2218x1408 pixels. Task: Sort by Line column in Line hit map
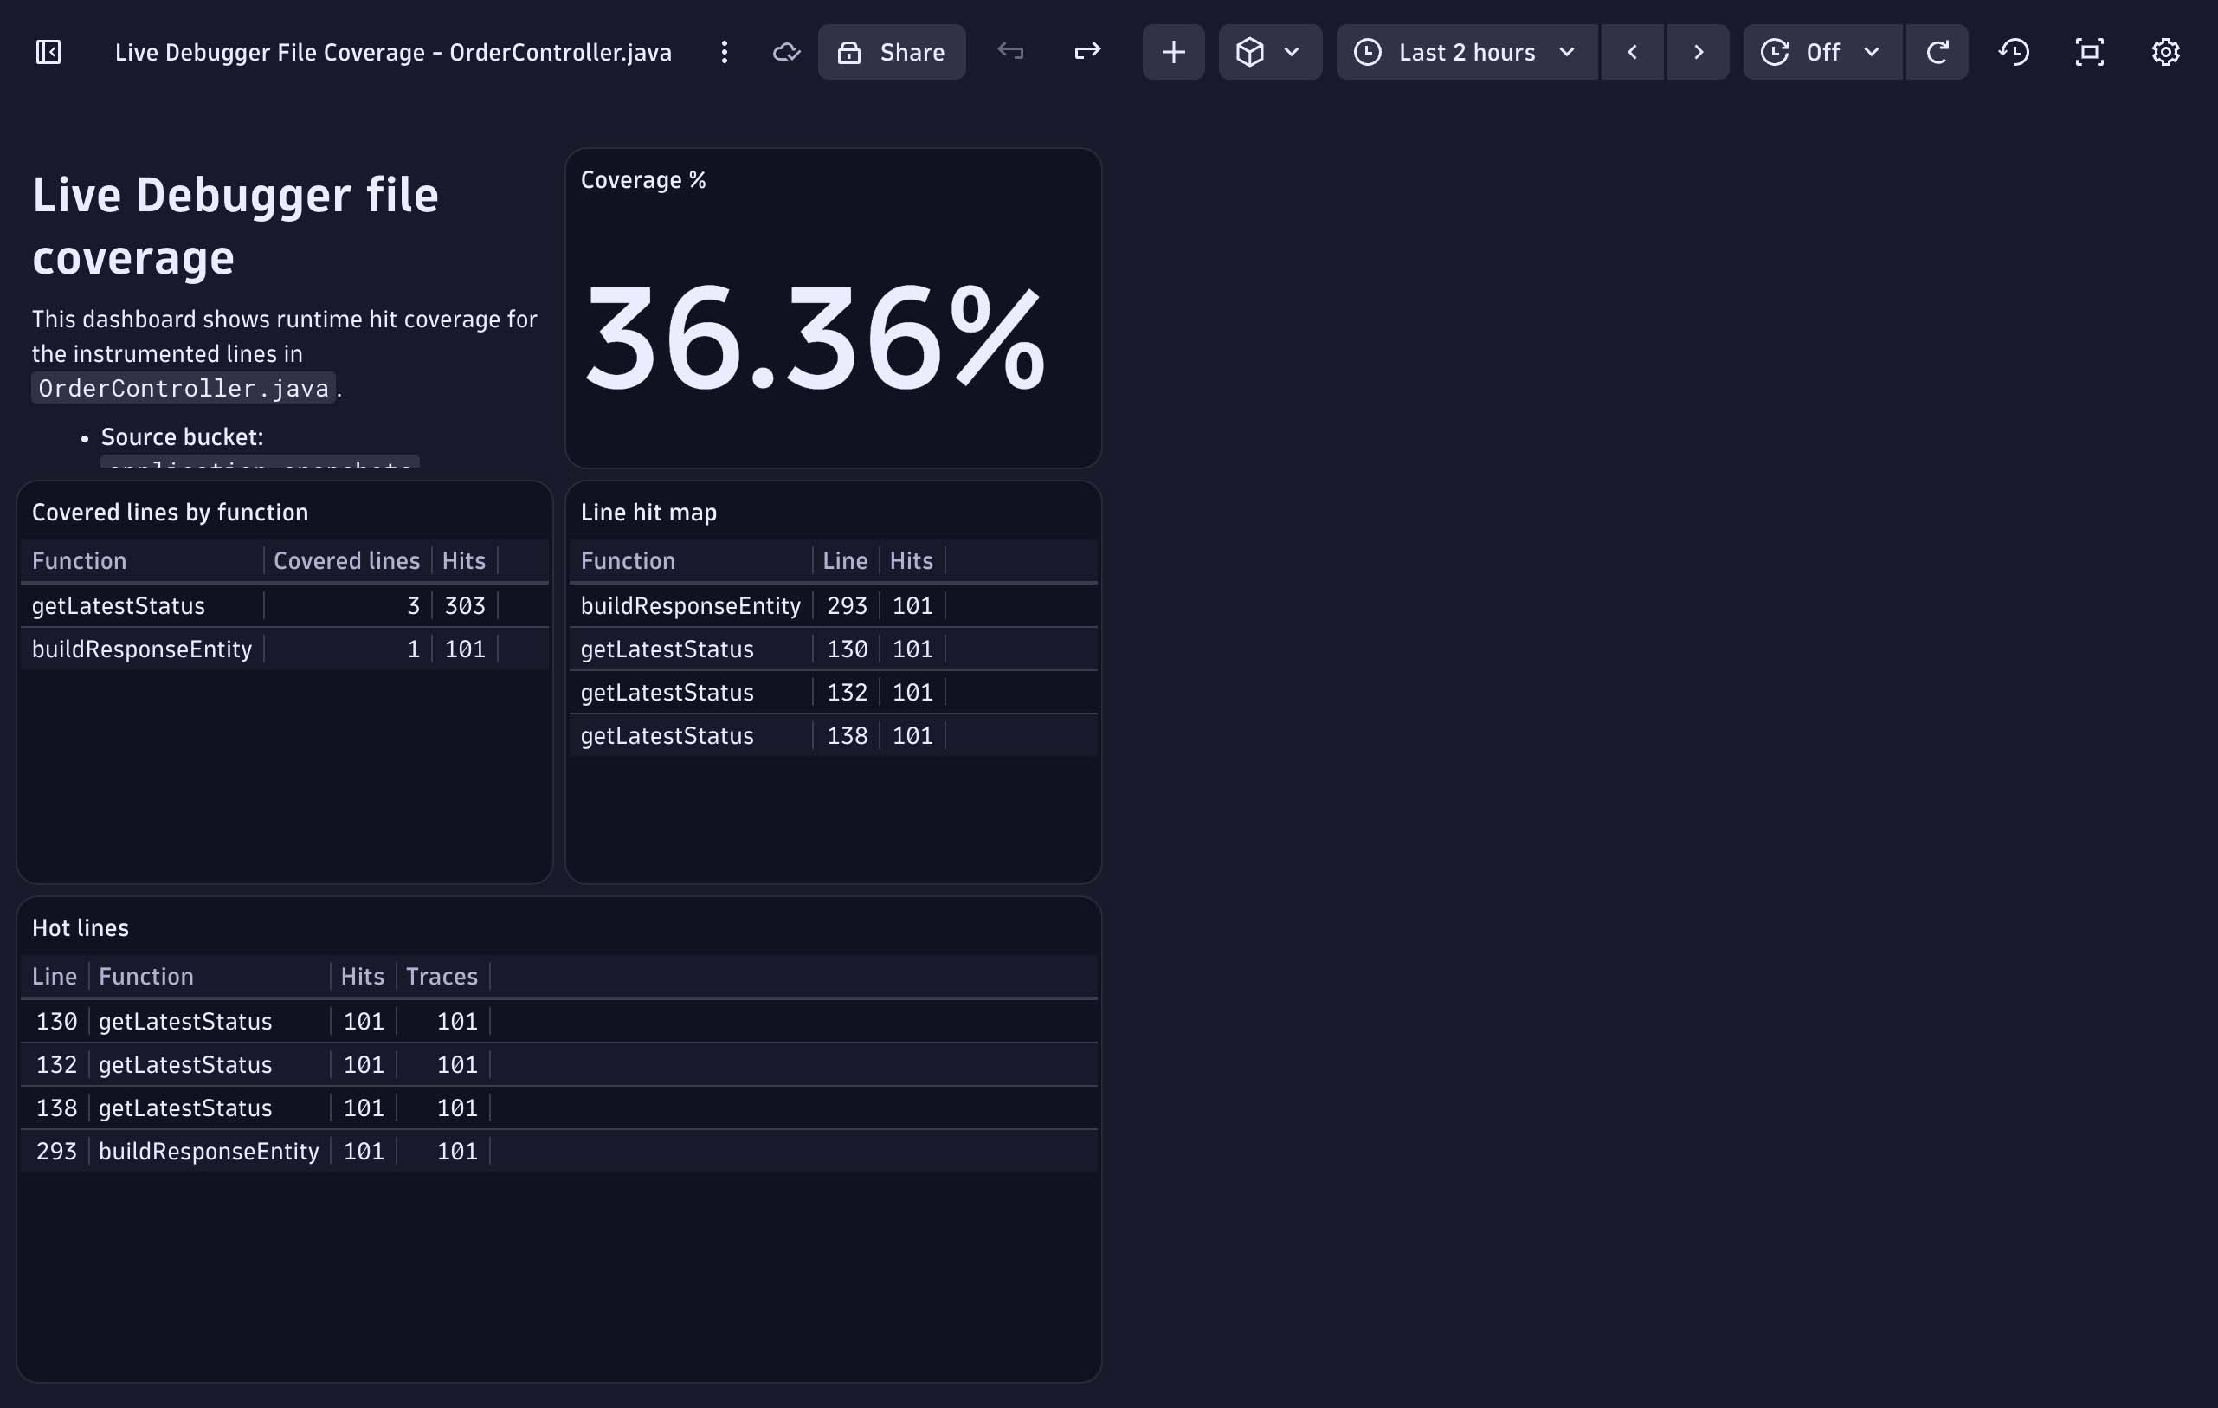pos(845,560)
